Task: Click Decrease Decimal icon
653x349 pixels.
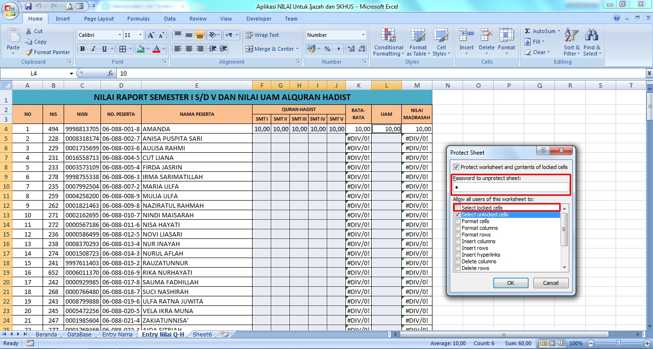Action: (362, 49)
